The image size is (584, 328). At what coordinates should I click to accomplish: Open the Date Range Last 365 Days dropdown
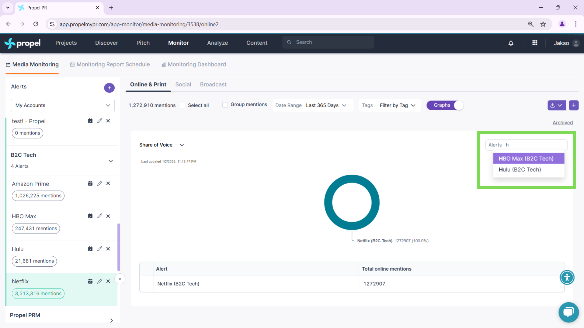(x=313, y=105)
